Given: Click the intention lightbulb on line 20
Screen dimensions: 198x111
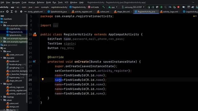Looking at the screenshot, I should coord(43,79).
